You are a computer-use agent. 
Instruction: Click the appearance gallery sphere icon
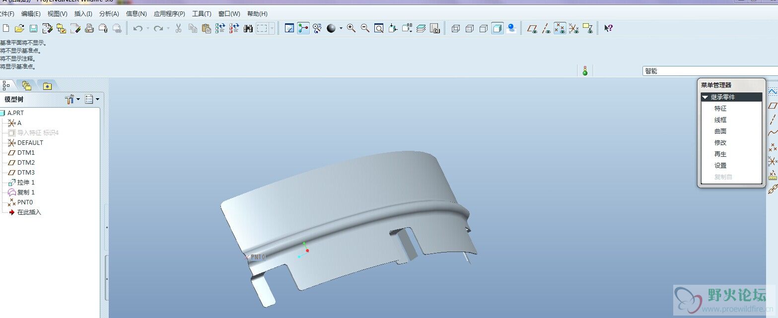tap(331, 28)
